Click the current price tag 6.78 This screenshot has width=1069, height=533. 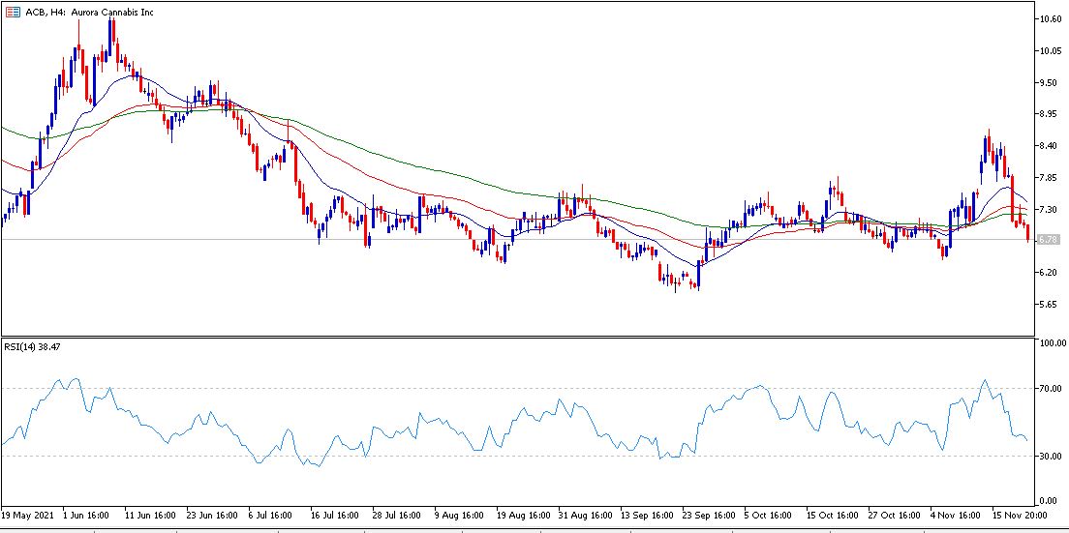[1048, 240]
